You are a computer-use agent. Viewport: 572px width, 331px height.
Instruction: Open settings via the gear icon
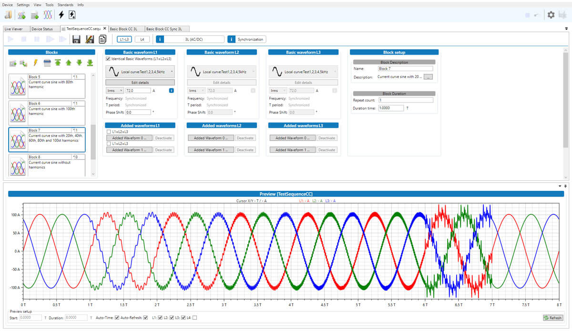(551, 15)
